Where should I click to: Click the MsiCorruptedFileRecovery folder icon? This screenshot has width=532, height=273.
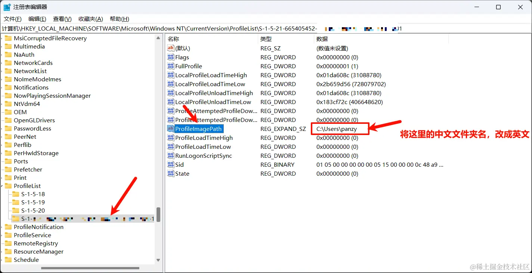tap(8, 38)
